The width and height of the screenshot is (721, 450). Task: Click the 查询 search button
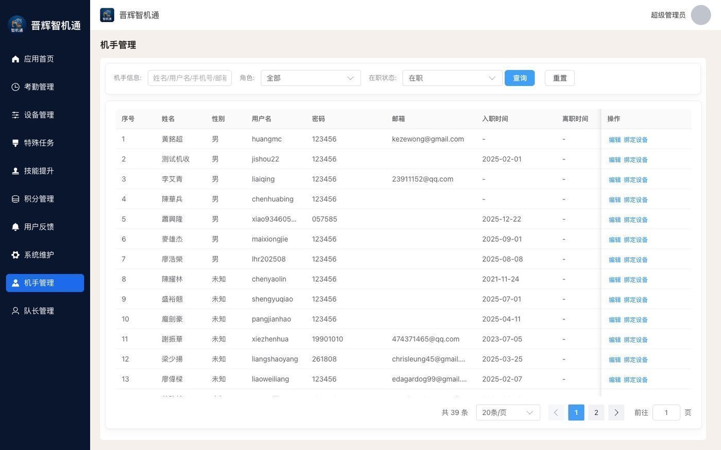click(520, 78)
